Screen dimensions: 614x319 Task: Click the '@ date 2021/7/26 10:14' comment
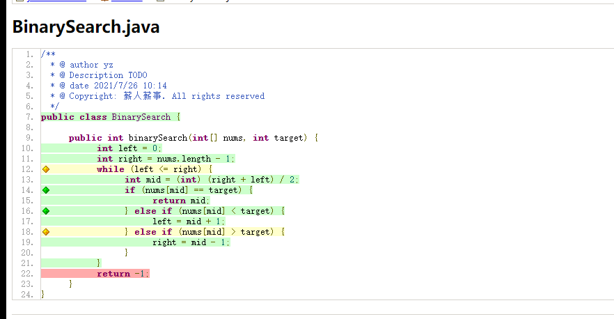tap(109, 86)
